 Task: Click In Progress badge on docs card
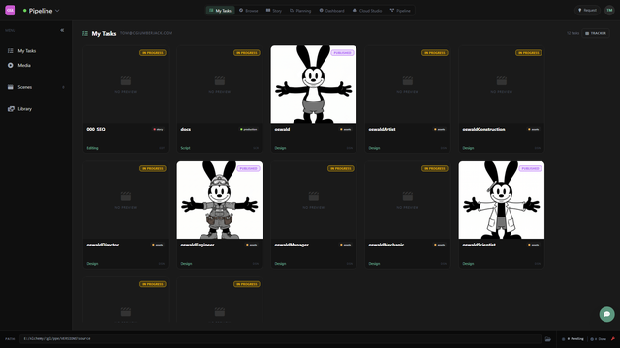[x=247, y=53]
